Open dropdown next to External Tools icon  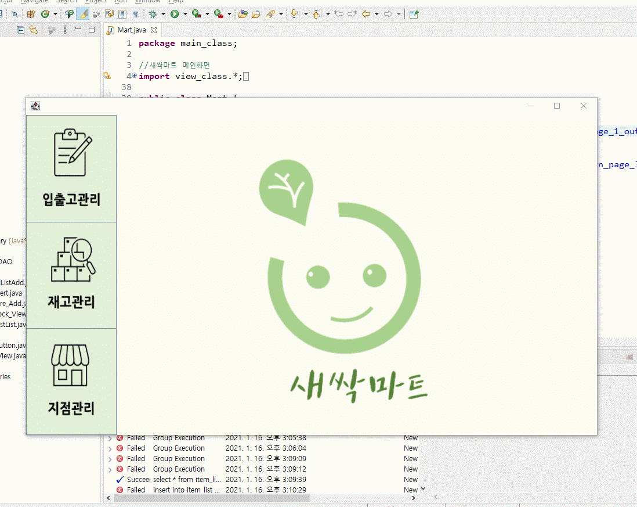pyautogui.click(x=229, y=15)
